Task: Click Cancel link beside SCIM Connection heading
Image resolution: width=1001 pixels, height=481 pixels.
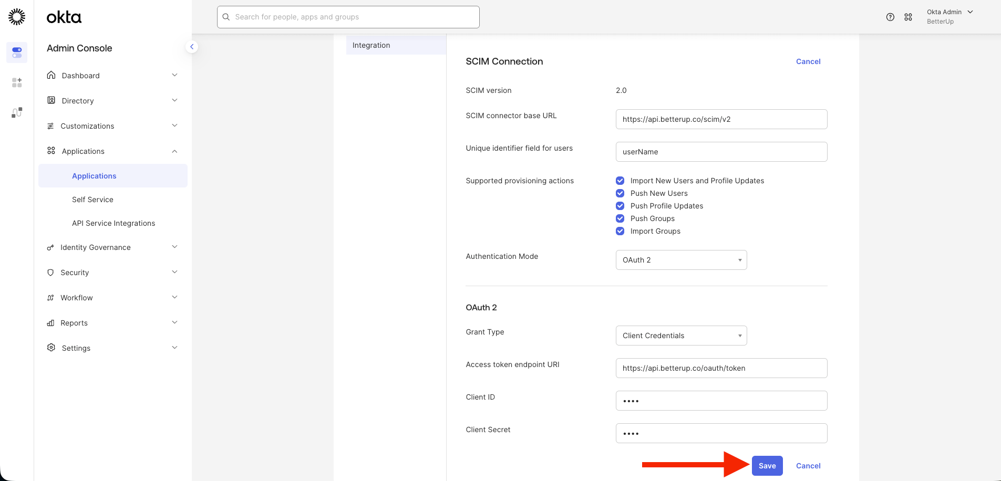Action: click(x=808, y=61)
